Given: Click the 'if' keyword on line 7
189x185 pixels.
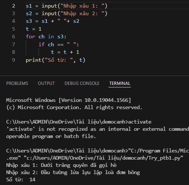Looking at the screenshot, I should [x=42, y=45].
